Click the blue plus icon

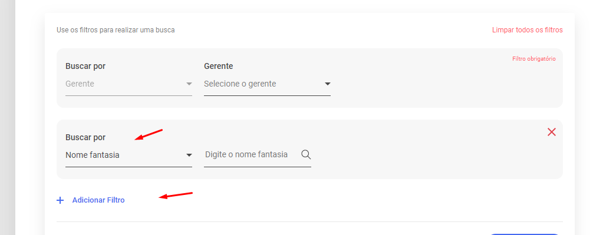[x=60, y=200]
